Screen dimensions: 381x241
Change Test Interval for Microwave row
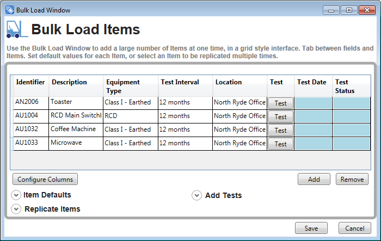[185, 144]
